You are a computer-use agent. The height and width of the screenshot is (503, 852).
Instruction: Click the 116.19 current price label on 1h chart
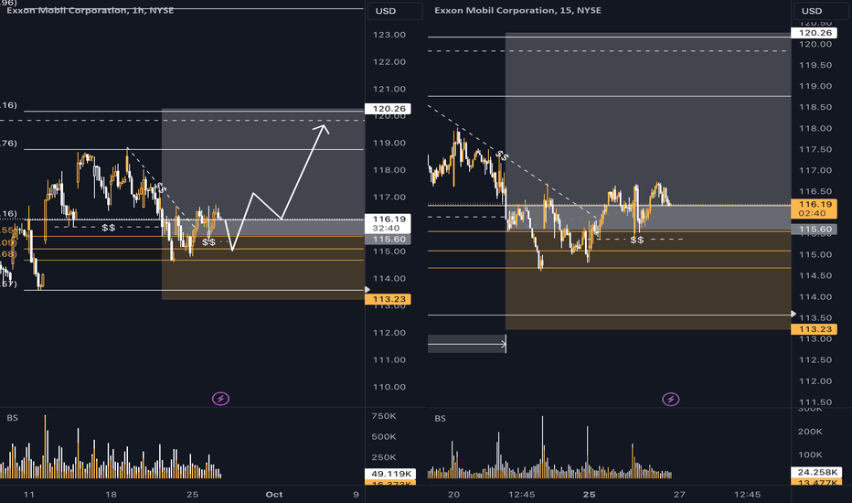coord(388,223)
